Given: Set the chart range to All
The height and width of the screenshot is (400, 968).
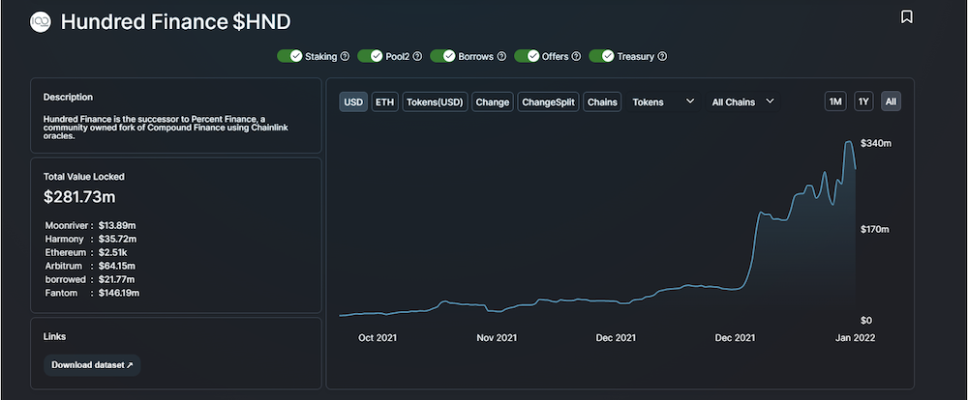Looking at the screenshot, I should click(891, 101).
